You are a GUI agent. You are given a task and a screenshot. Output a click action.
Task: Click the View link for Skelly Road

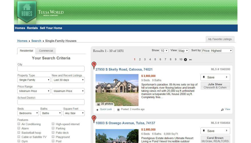point(228,109)
